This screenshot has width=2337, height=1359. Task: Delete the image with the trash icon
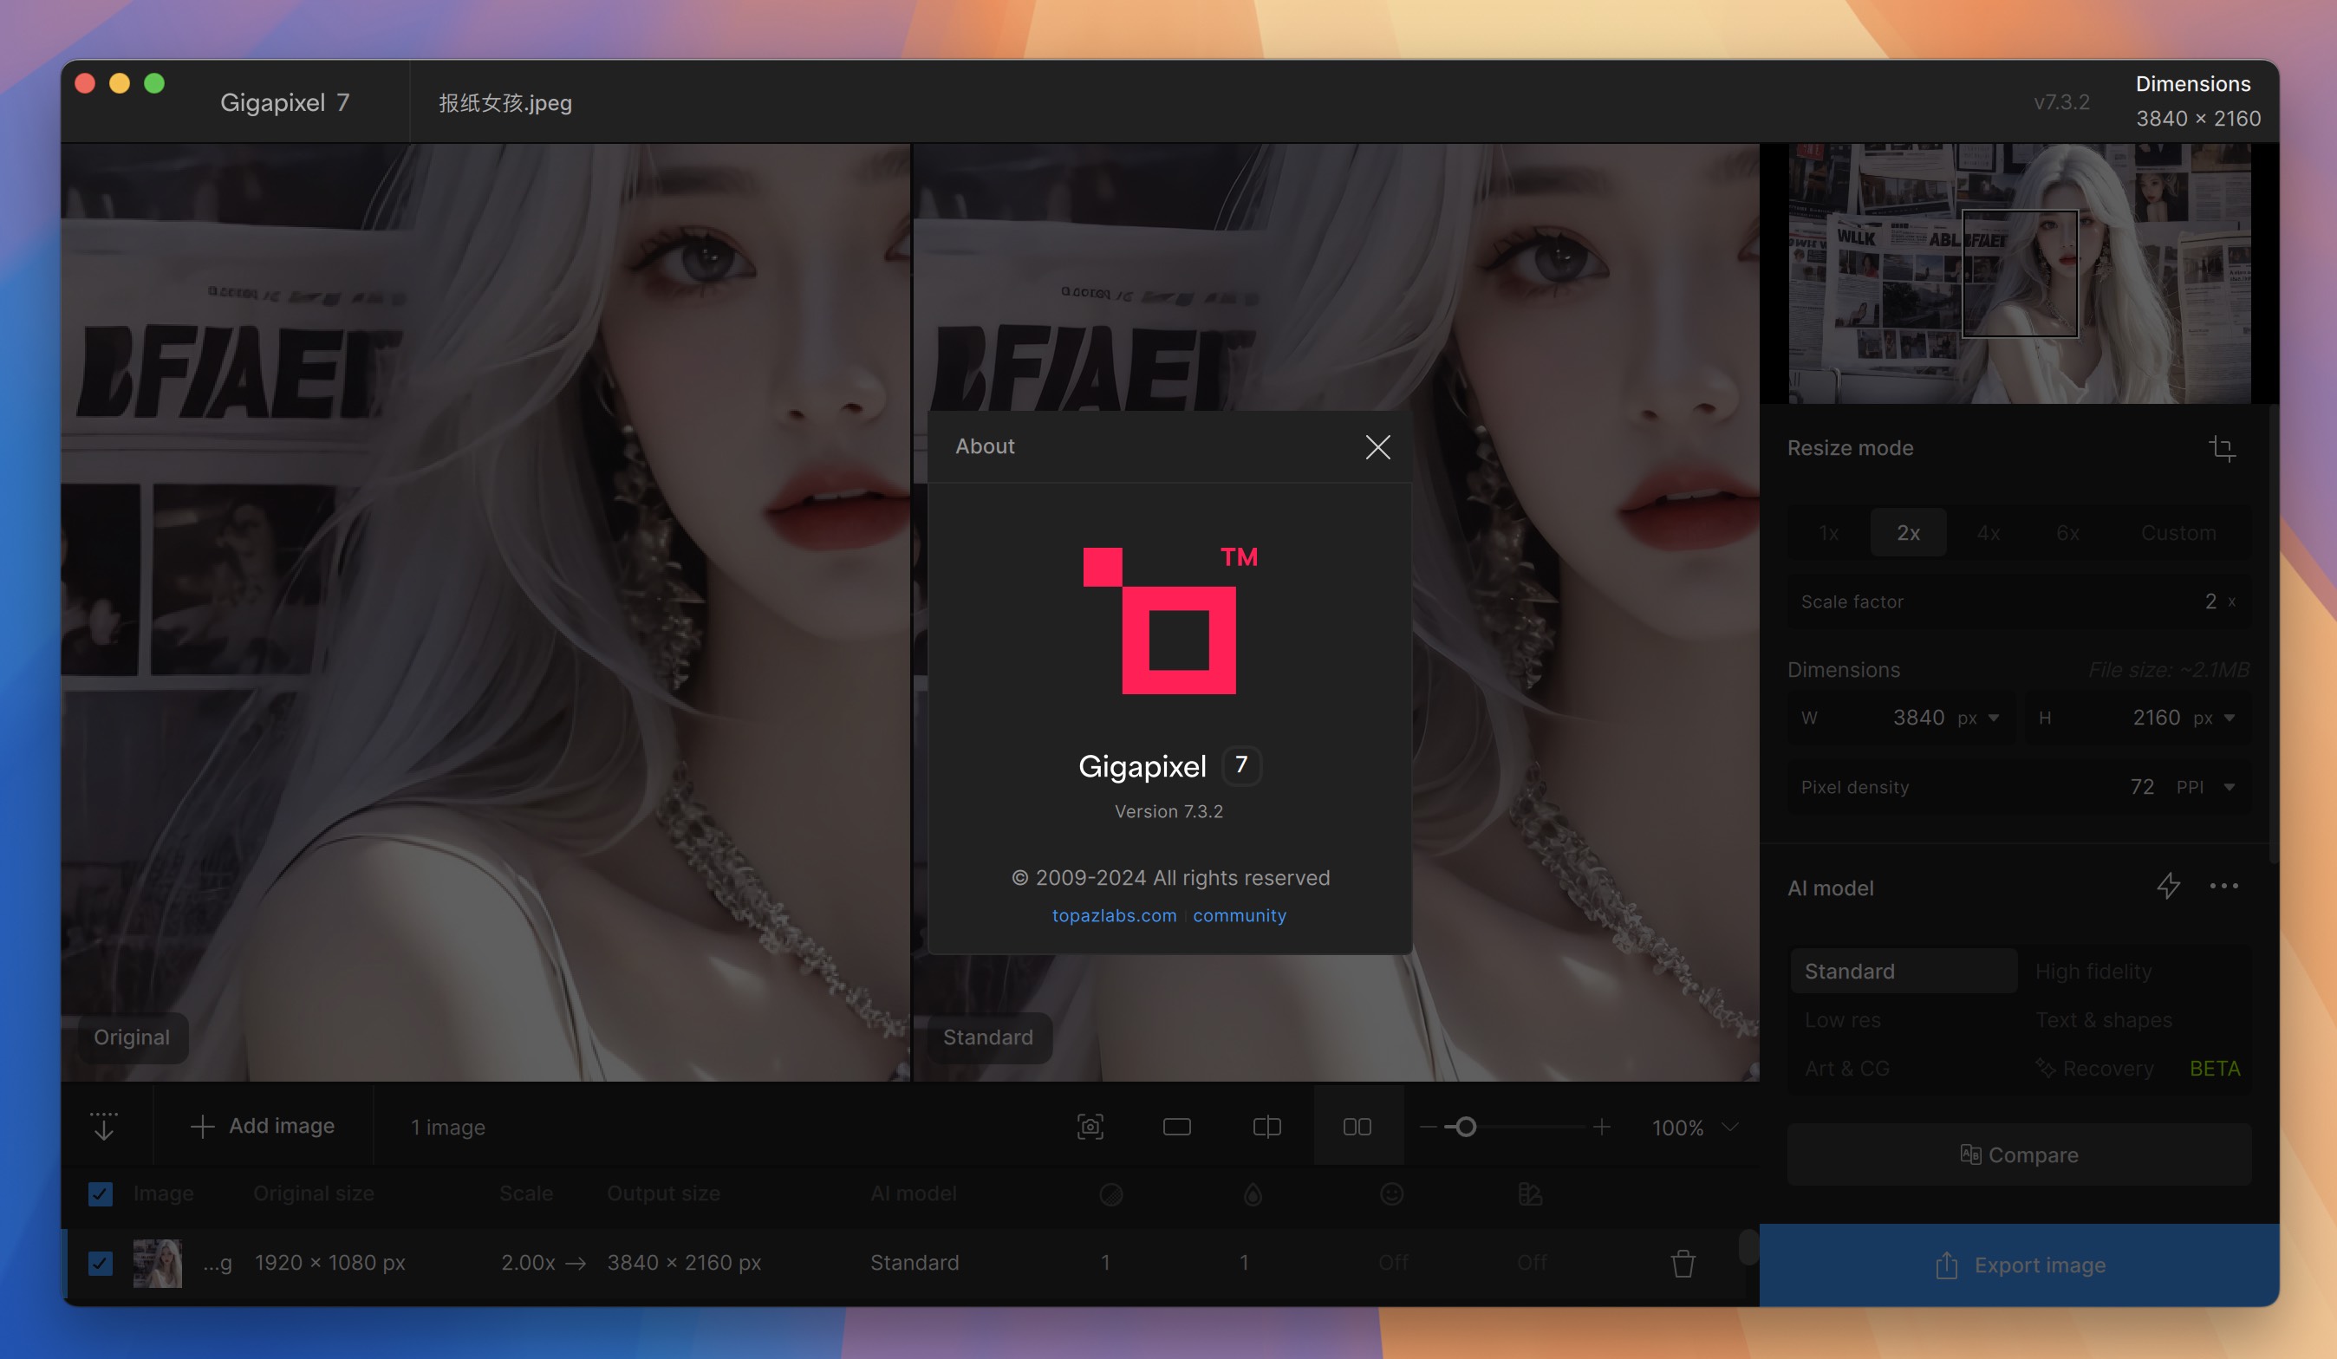pyautogui.click(x=1683, y=1263)
